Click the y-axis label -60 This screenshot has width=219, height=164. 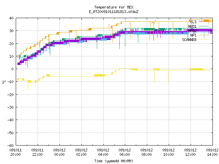pyautogui.click(x=11, y=146)
